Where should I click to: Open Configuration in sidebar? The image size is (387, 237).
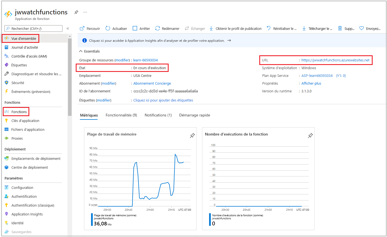click(x=22, y=187)
